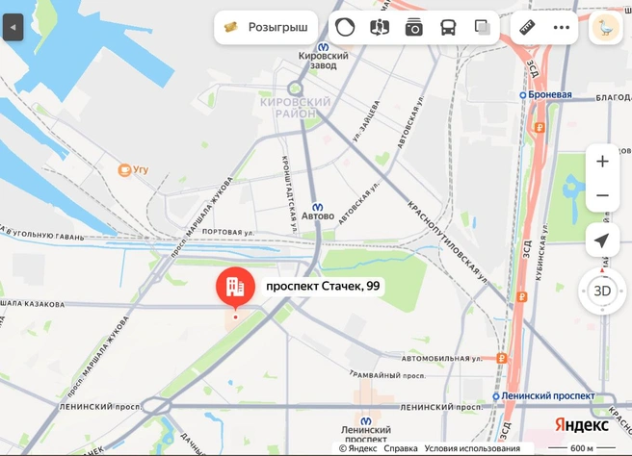Click Ленинский проспект metro icon
632x456 pixels.
pos(366,421)
